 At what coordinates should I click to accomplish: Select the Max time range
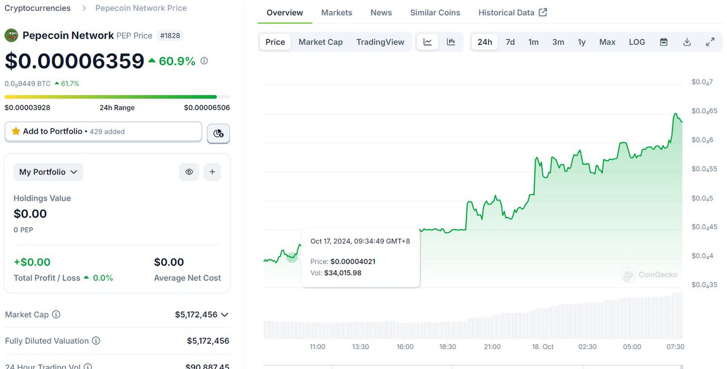tap(607, 42)
